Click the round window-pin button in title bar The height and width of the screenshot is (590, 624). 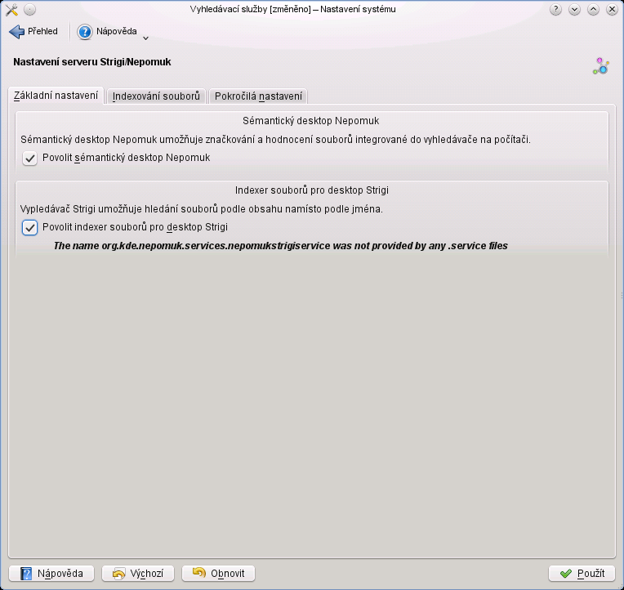pyautogui.click(x=30, y=9)
